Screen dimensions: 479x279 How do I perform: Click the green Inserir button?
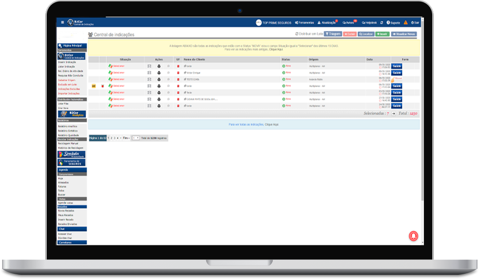pyautogui.click(x=382, y=34)
